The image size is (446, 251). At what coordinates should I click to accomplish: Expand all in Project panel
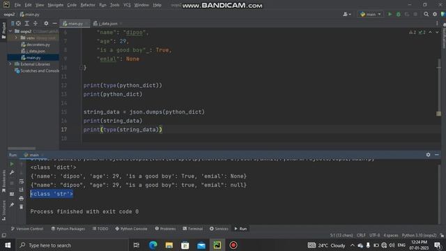click(26, 23)
